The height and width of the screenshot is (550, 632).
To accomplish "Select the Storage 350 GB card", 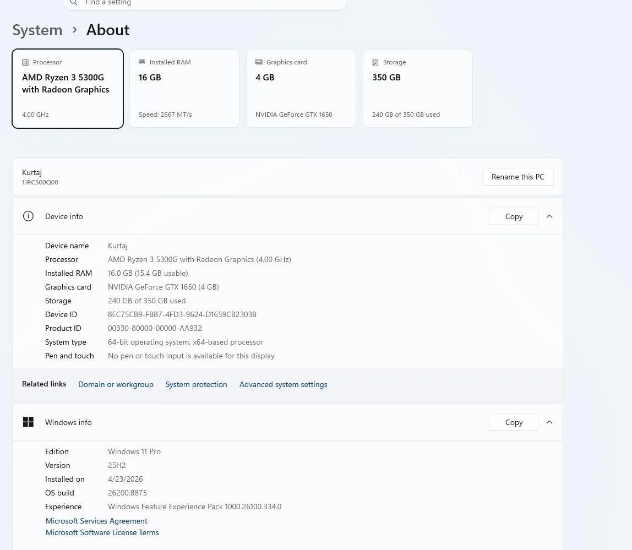I will point(417,89).
